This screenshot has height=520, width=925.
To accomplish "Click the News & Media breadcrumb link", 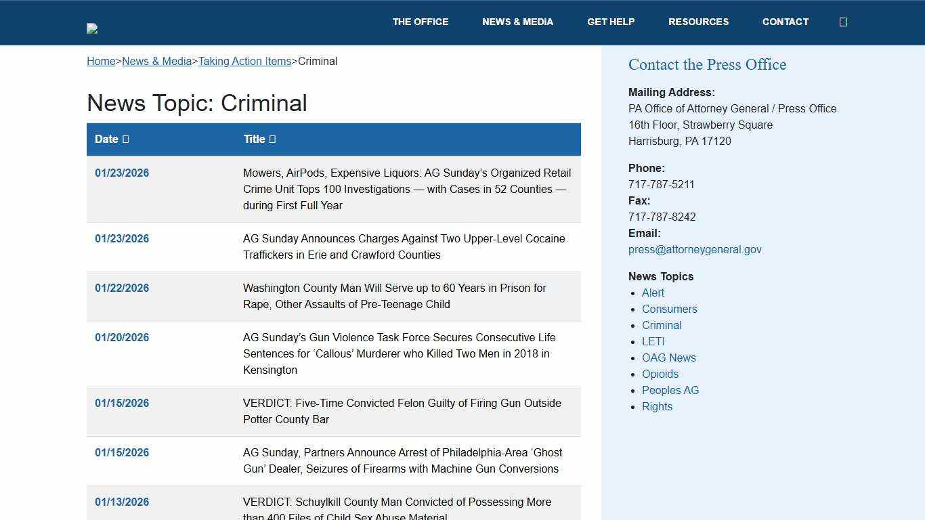I will pyautogui.click(x=156, y=61).
